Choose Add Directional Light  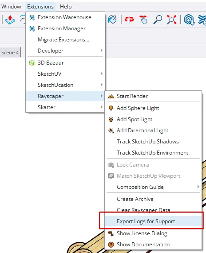[153, 131]
